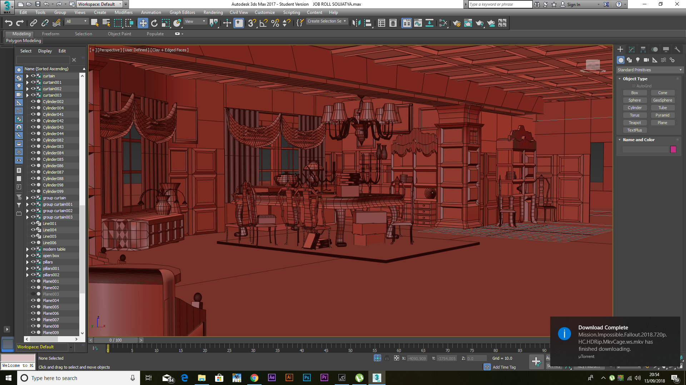Image resolution: width=686 pixels, height=385 pixels.
Task: Select the Space Warps creation category
Action: coord(663,60)
